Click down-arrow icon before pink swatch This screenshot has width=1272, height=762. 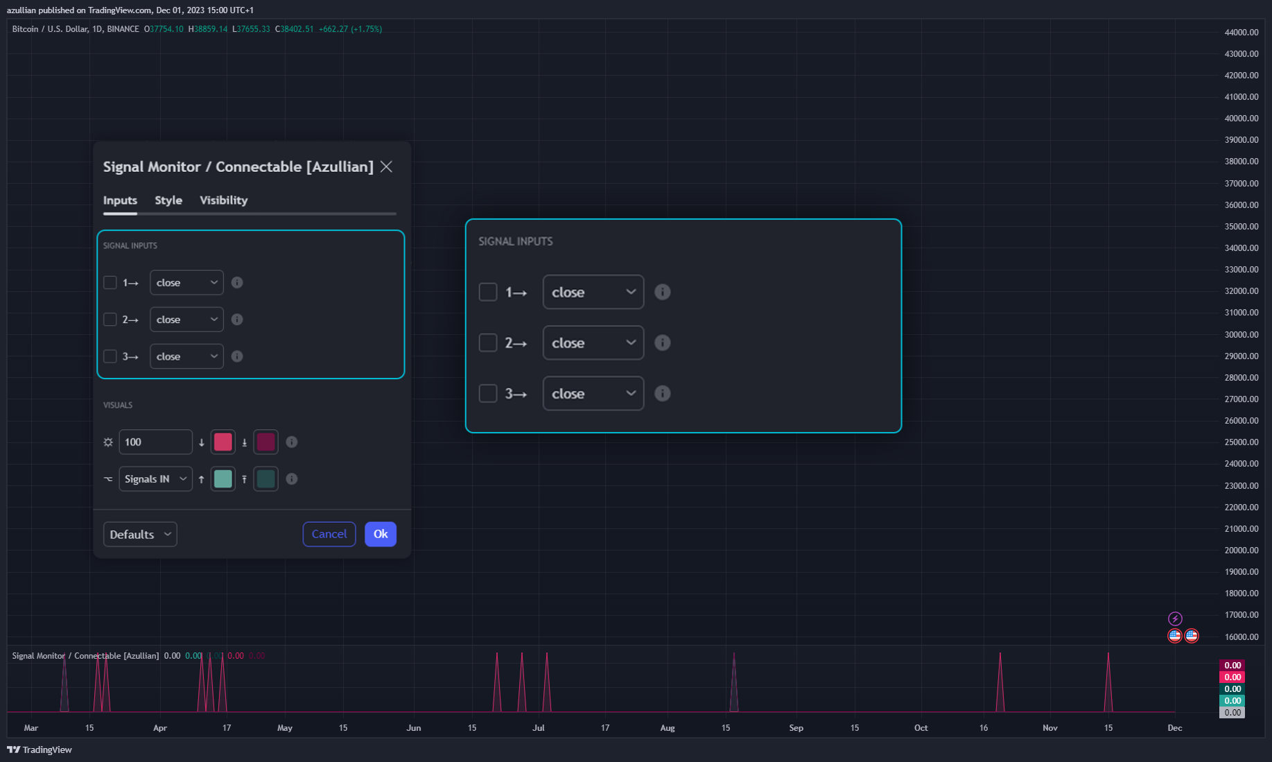point(202,442)
